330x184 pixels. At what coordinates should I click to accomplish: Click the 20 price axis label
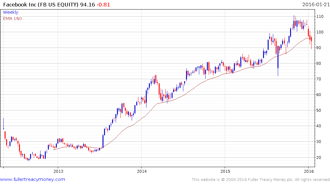[x=319, y=158]
